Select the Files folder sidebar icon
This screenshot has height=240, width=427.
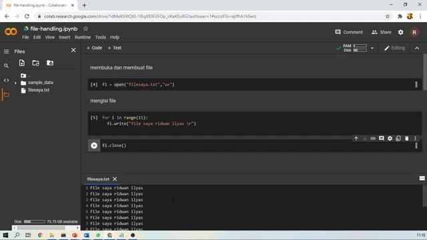[6, 95]
